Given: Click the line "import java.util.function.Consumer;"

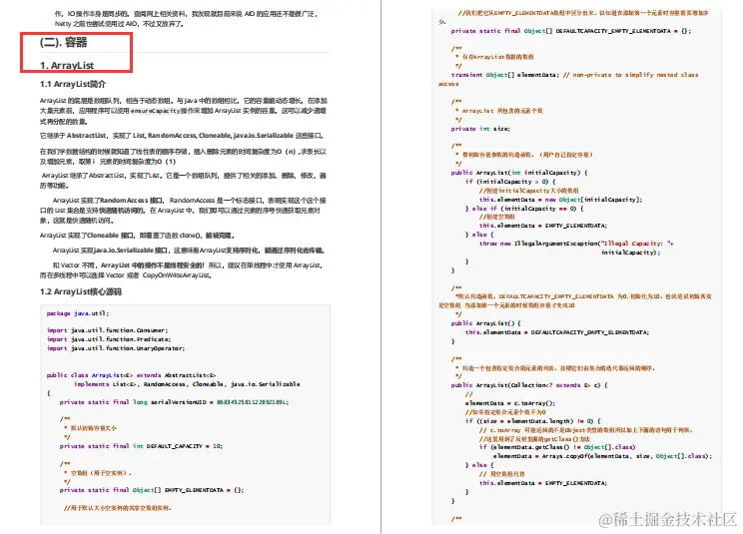Looking at the screenshot, I should click(107, 330).
